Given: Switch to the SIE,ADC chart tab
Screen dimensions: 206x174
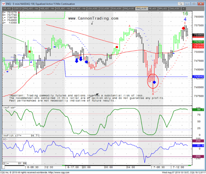Looking at the screenshot, I should [x=7, y=8].
